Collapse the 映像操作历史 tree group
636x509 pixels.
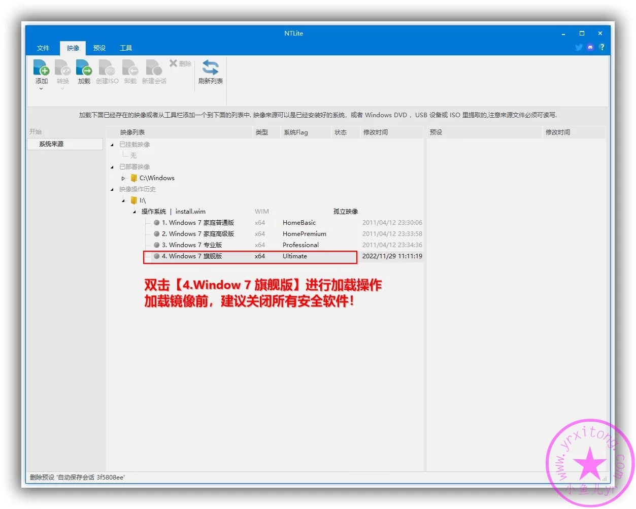[x=112, y=189]
